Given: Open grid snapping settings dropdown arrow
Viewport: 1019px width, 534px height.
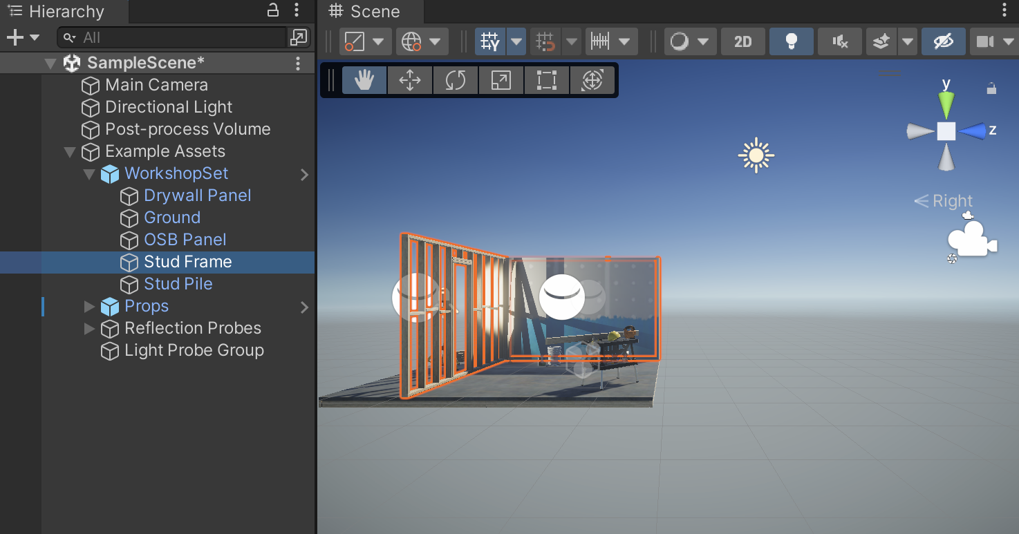Looking at the screenshot, I should (x=572, y=41).
